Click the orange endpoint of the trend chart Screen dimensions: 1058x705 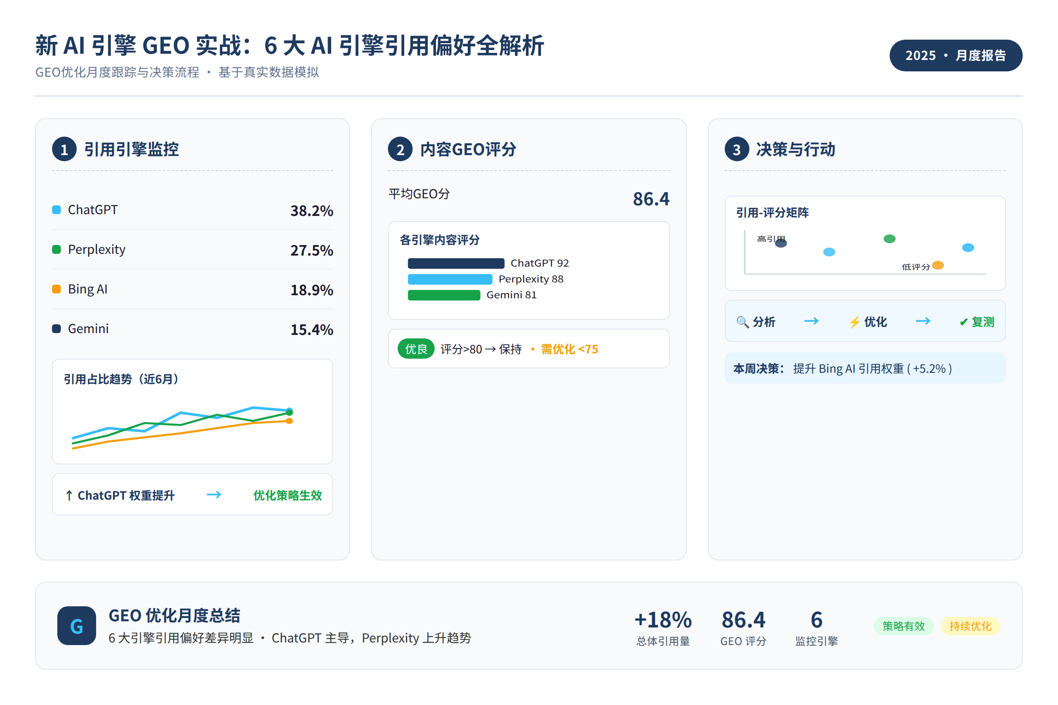[x=290, y=421]
